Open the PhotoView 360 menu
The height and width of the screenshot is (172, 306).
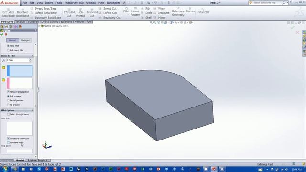[x=74, y=3]
